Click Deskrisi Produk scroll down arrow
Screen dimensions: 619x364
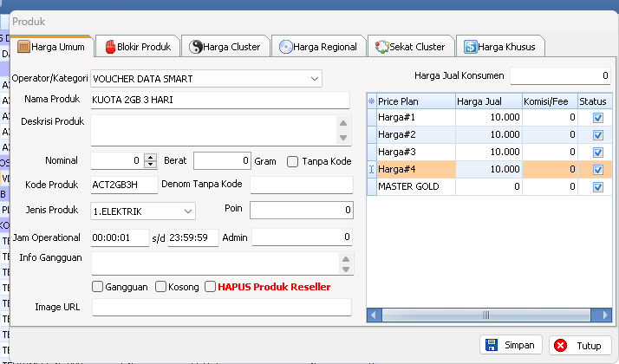pos(343,138)
